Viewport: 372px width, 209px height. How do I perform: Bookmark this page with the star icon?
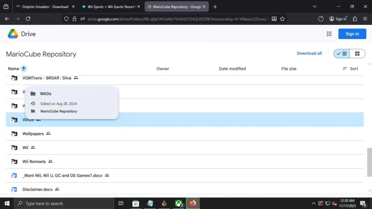(x=282, y=19)
